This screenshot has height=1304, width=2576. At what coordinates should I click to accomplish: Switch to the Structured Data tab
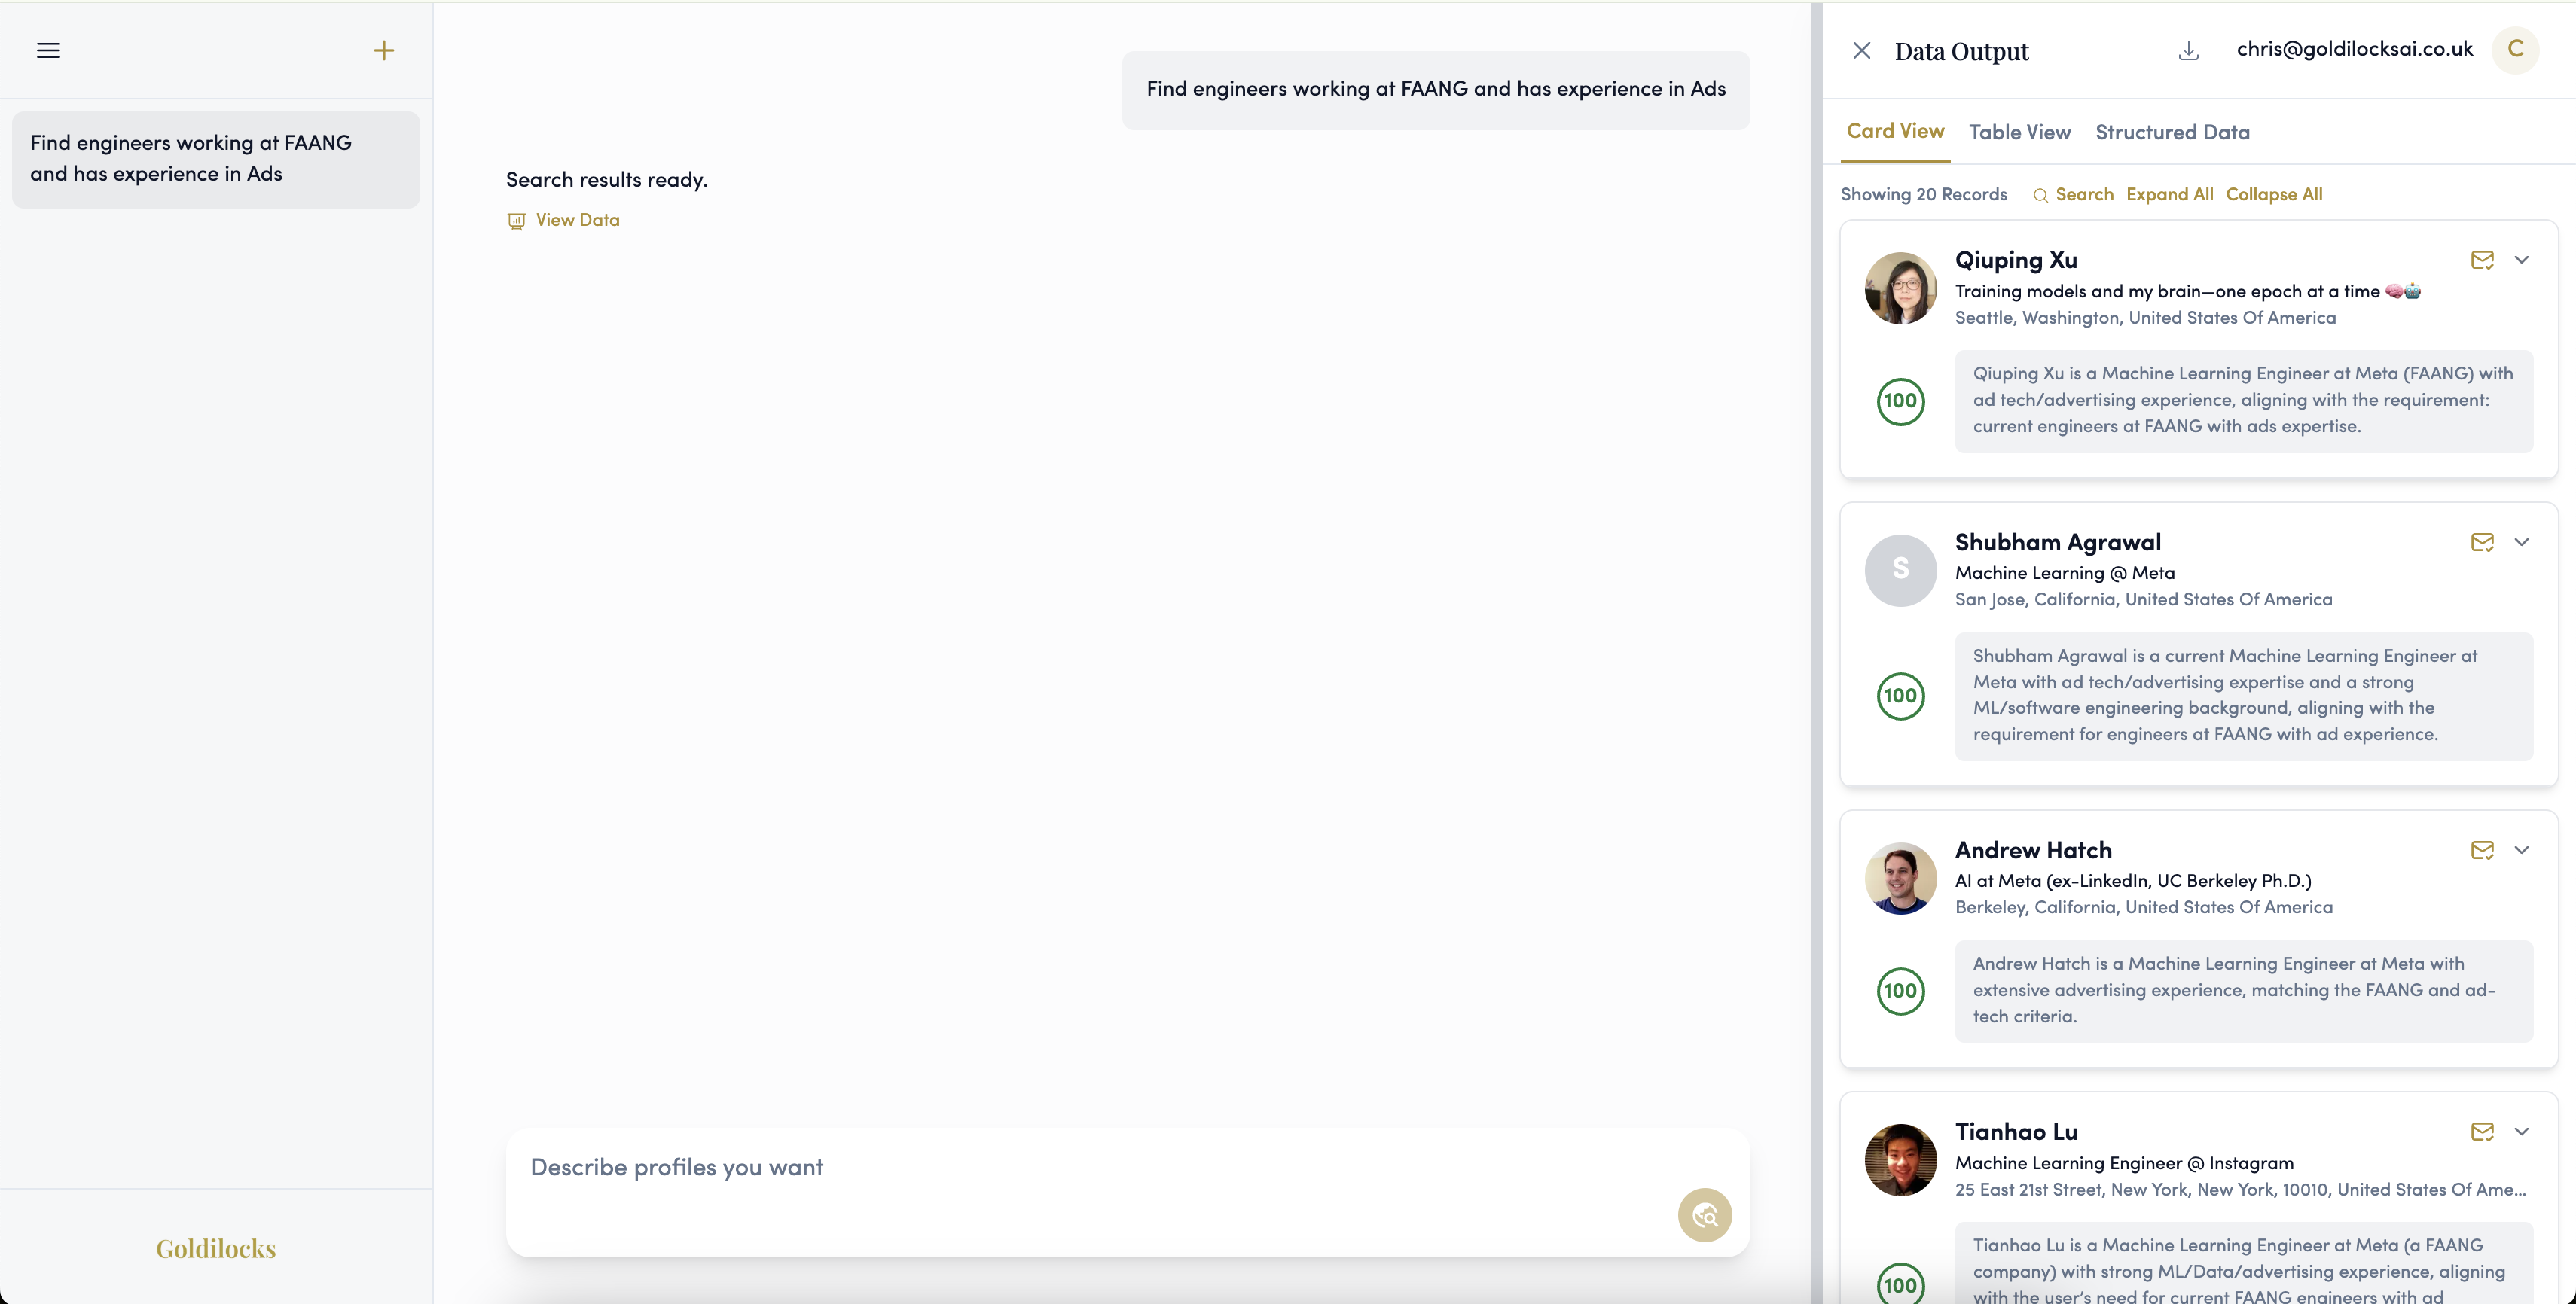coord(2172,132)
